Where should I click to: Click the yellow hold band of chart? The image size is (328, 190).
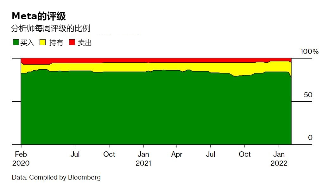click(x=156, y=67)
